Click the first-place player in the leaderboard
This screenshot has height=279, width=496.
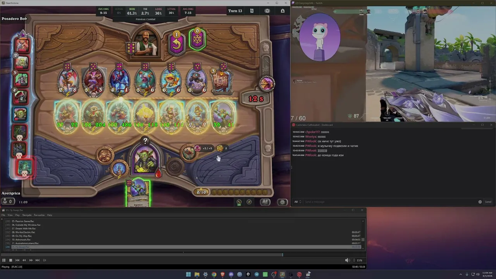click(22, 44)
